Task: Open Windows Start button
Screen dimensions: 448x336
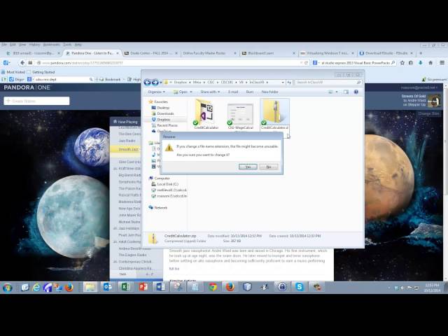Action: pos(8,287)
